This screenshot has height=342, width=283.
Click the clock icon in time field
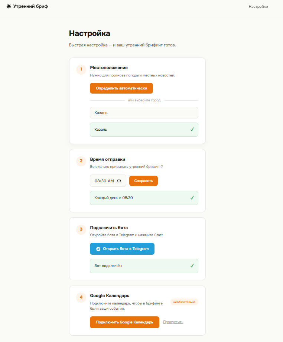(x=119, y=180)
